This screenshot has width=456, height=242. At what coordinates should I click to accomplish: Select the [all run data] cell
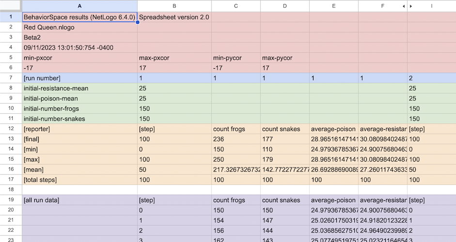point(79,200)
